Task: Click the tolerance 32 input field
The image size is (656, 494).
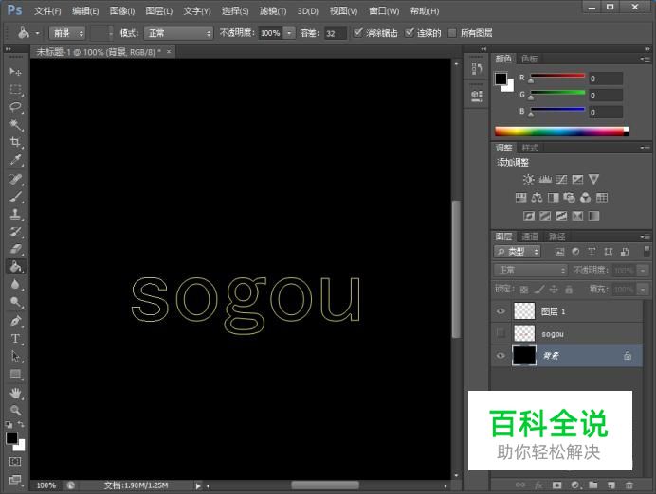Action: click(336, 33)
